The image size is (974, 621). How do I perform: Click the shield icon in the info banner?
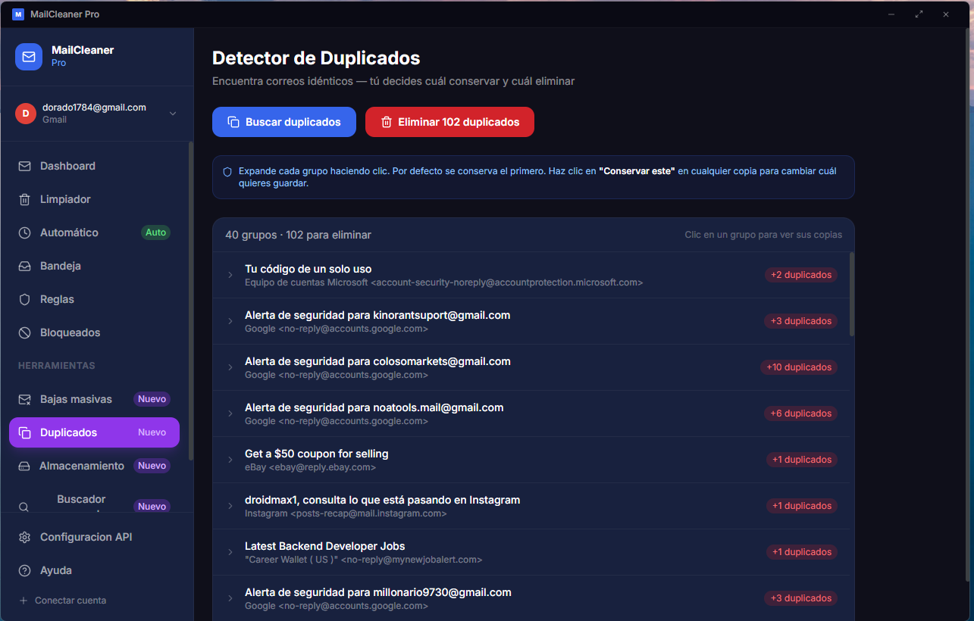tap(227, 172)
